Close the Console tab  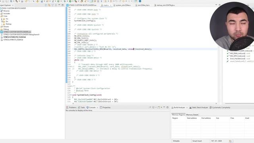coord(97,108)
